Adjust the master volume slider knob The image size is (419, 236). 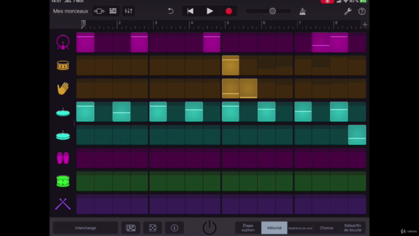(x=272, y=11)
